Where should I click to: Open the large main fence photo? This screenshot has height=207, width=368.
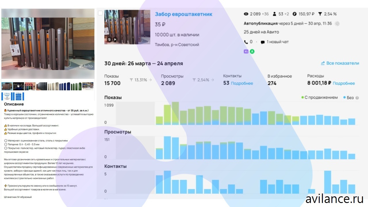[x=48, y=44]
